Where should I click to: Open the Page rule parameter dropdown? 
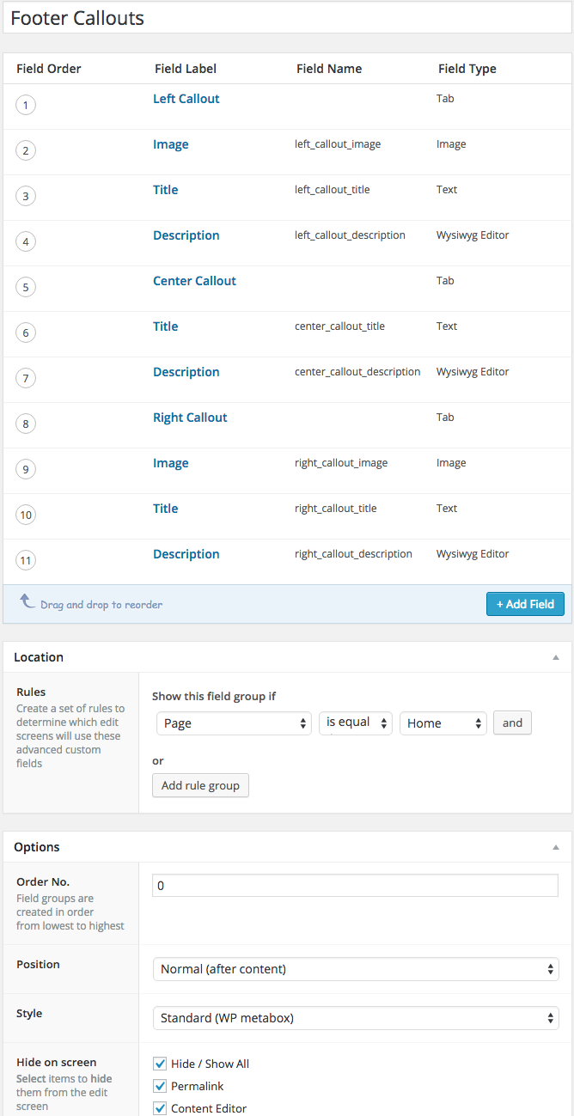click(x=234, y=723)
